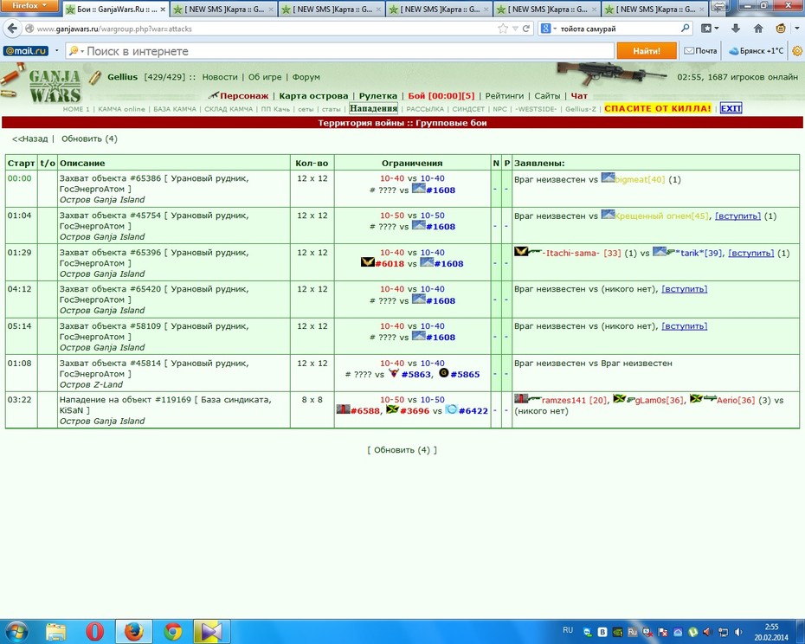Click the volume icon in system tray
The height and width of the screenshot is (644, 805).
point(738,632)
